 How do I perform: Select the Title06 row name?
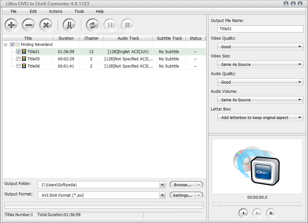pyautogui.click(x=33, y=66)
